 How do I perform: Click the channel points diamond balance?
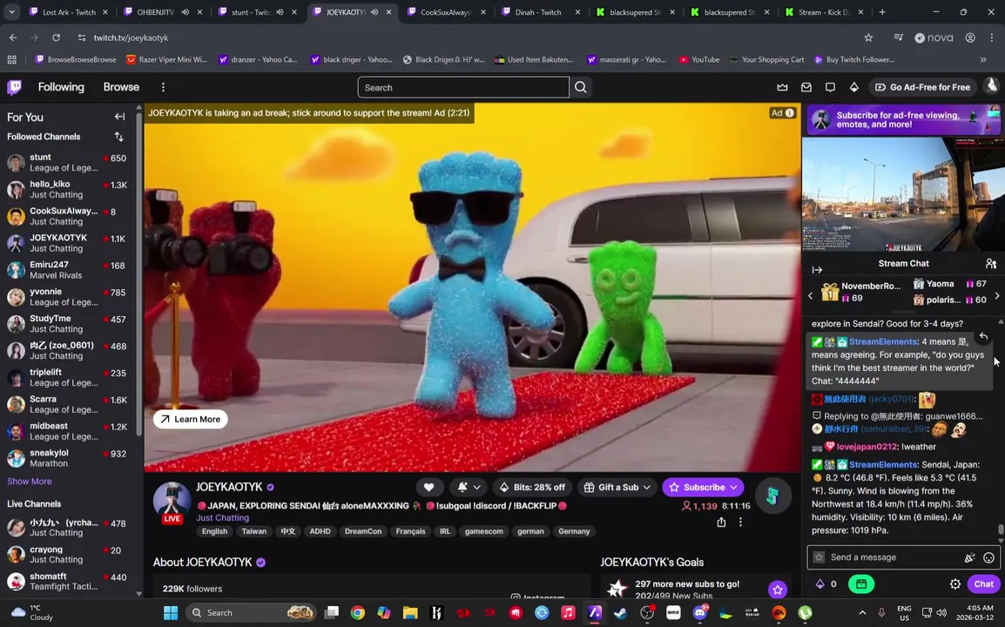click(x=826, y=584)
